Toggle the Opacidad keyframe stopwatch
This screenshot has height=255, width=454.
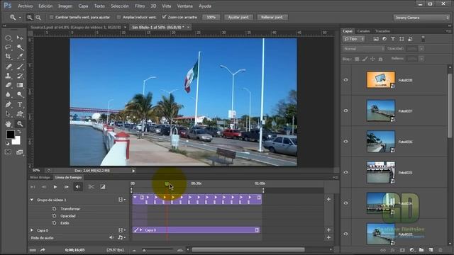(x=54, y=215)
